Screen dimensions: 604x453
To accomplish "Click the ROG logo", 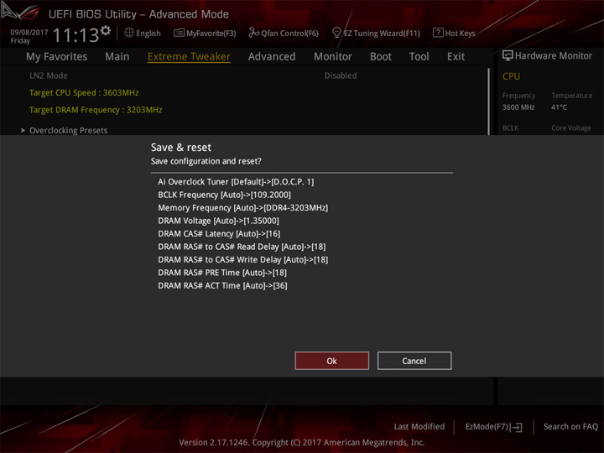I will [x=20, y=13].
